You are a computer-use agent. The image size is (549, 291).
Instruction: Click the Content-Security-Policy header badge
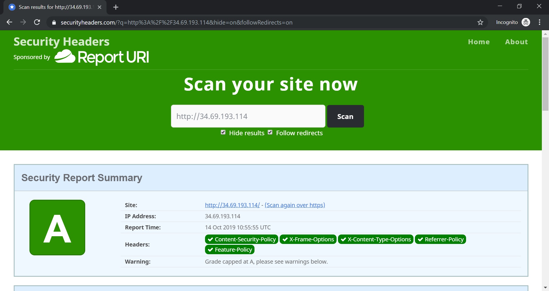241,239
